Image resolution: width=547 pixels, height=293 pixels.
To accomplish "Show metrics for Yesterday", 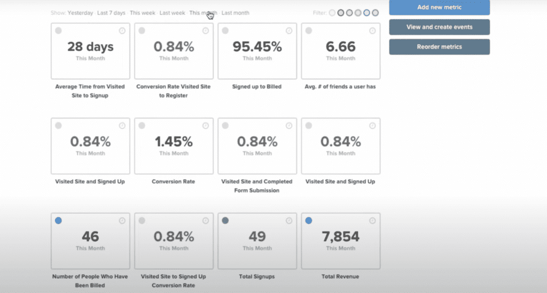I will [x=80, y=13].
